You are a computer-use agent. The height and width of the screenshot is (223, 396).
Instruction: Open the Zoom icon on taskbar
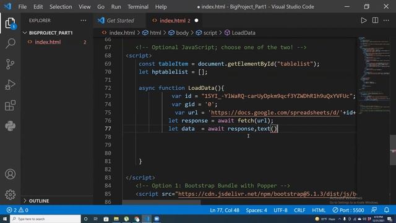tap(157, 219)
